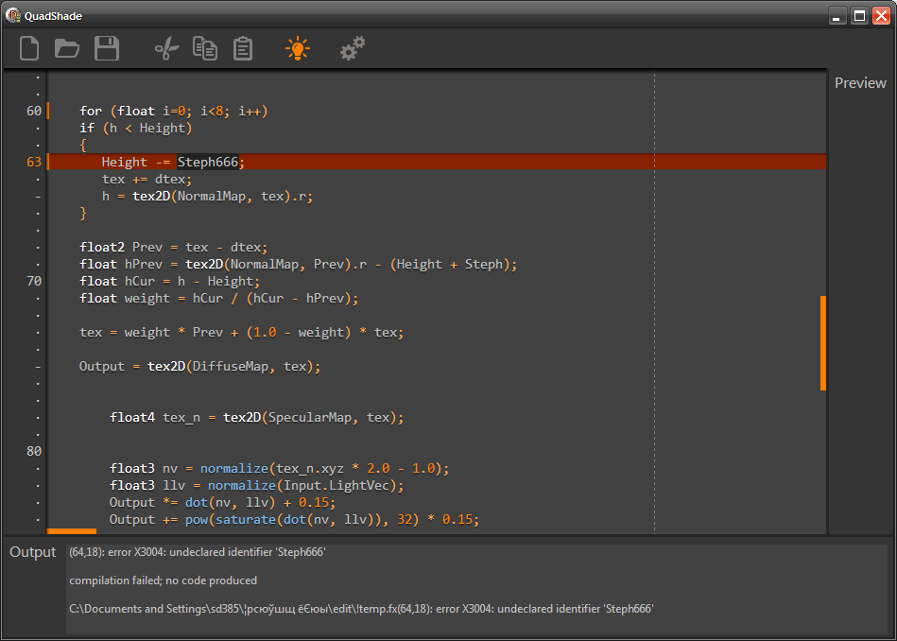This screenshot has height=641, width=897.
Task: Click the temp.fx path error line
Action: 361,609
